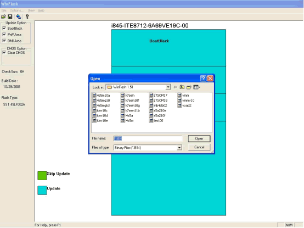This screenshot has width=304, height=228.
Task: Click the Open File folder toolbar icon
Action: pyautogui.click(x=3, y=16)
